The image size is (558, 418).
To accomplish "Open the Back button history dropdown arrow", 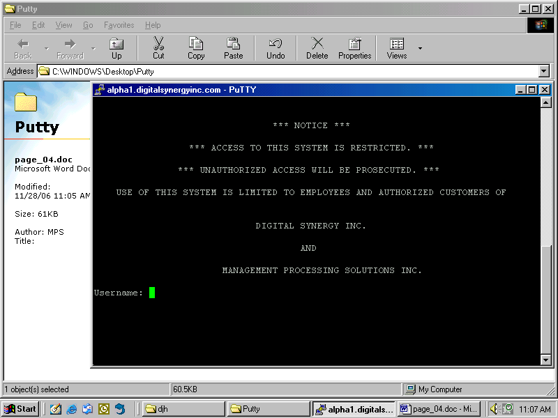I will tap(47, 48).
